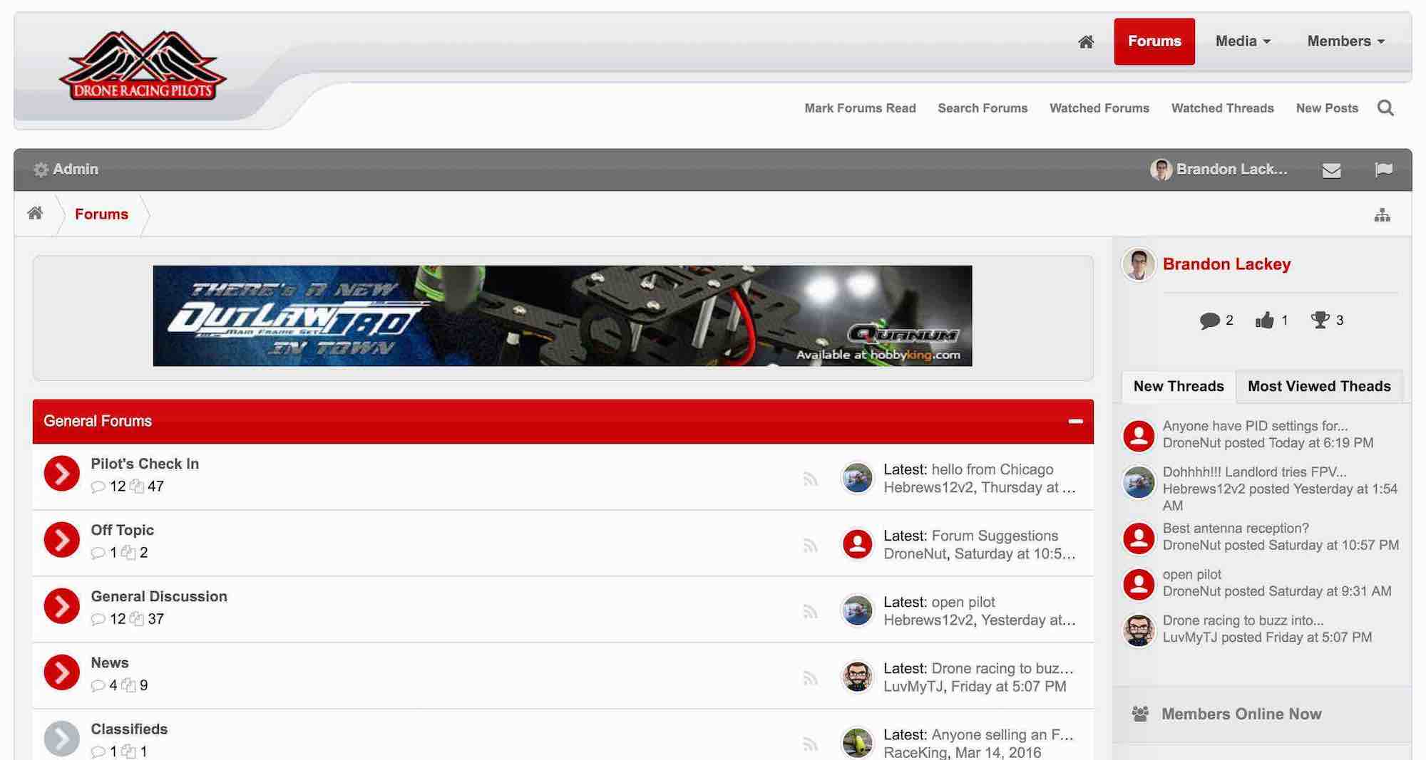This screenshot has width=1426, height=760.
Task: Click RSS feed icon for Pilot's Check In
Action: 810,479
